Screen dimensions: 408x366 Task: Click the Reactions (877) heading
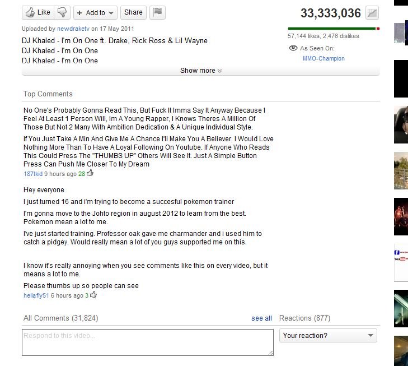(x=304, y=318)
